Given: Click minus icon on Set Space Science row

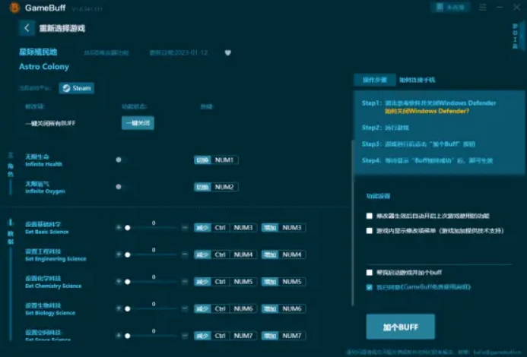Looking at the screenshot, I should [185, 336].
